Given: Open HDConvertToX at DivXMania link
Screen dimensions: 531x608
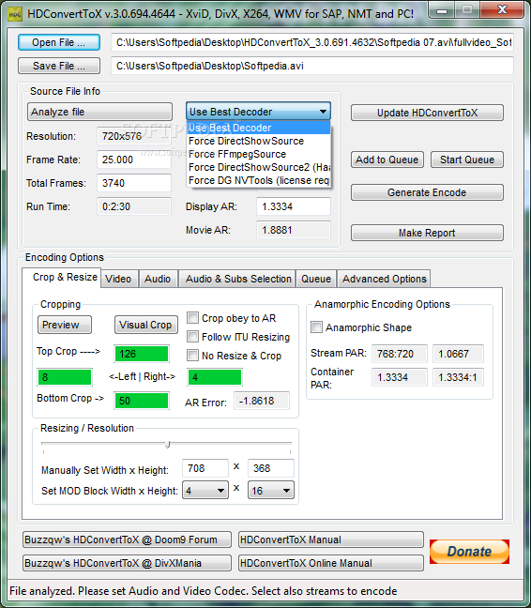Looking at the screenshot, I should [x=128, y=563].
